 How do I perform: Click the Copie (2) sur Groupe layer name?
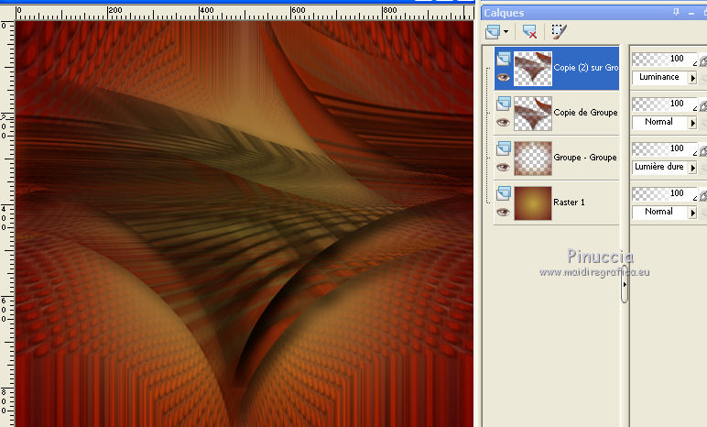click(x=586, y=68)
